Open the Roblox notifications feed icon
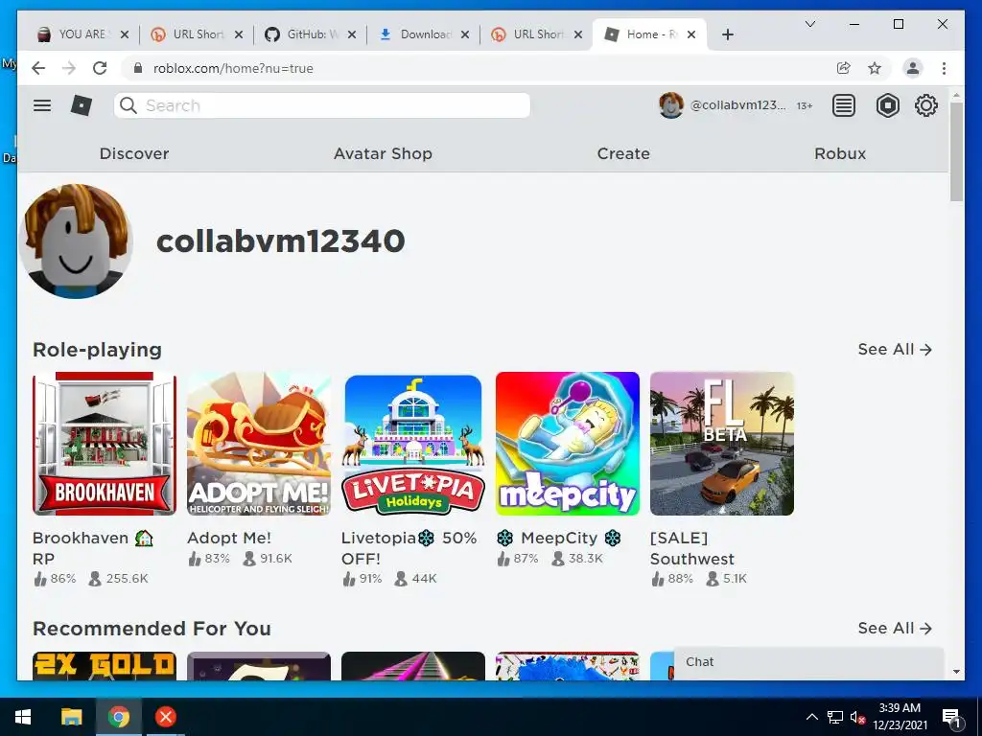 click(843, 105)
